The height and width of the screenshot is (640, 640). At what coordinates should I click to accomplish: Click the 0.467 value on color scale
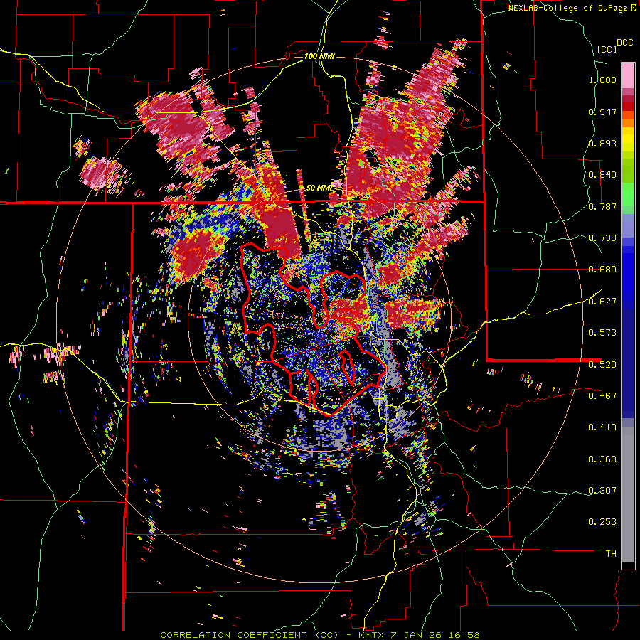coord(602,395)
